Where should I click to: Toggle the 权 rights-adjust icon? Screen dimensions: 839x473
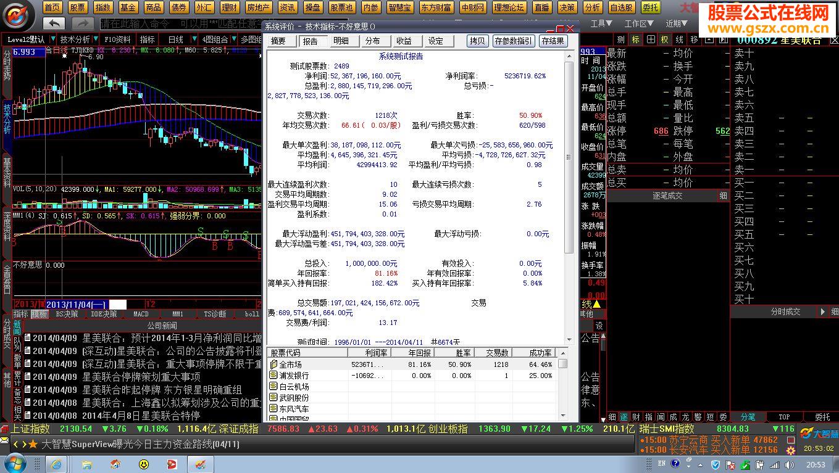point(664,39)
